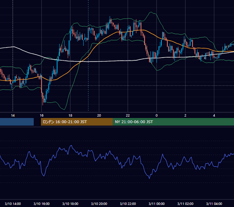Click the 3/10 16:00 time label
This screenshot has height=207, width=234.
pyautogui.click(x=42, y=204)
